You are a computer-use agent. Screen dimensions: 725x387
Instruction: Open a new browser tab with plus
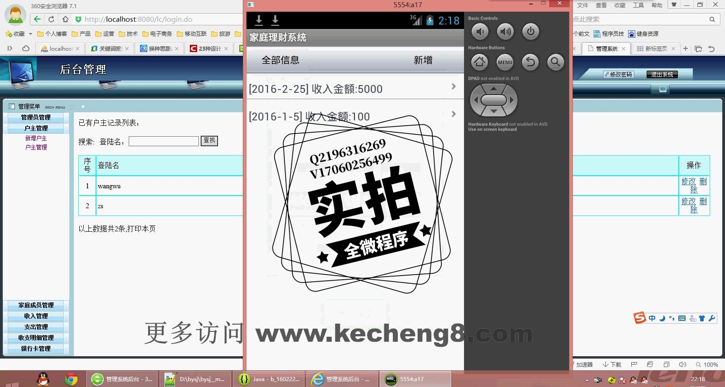[686, 48]
